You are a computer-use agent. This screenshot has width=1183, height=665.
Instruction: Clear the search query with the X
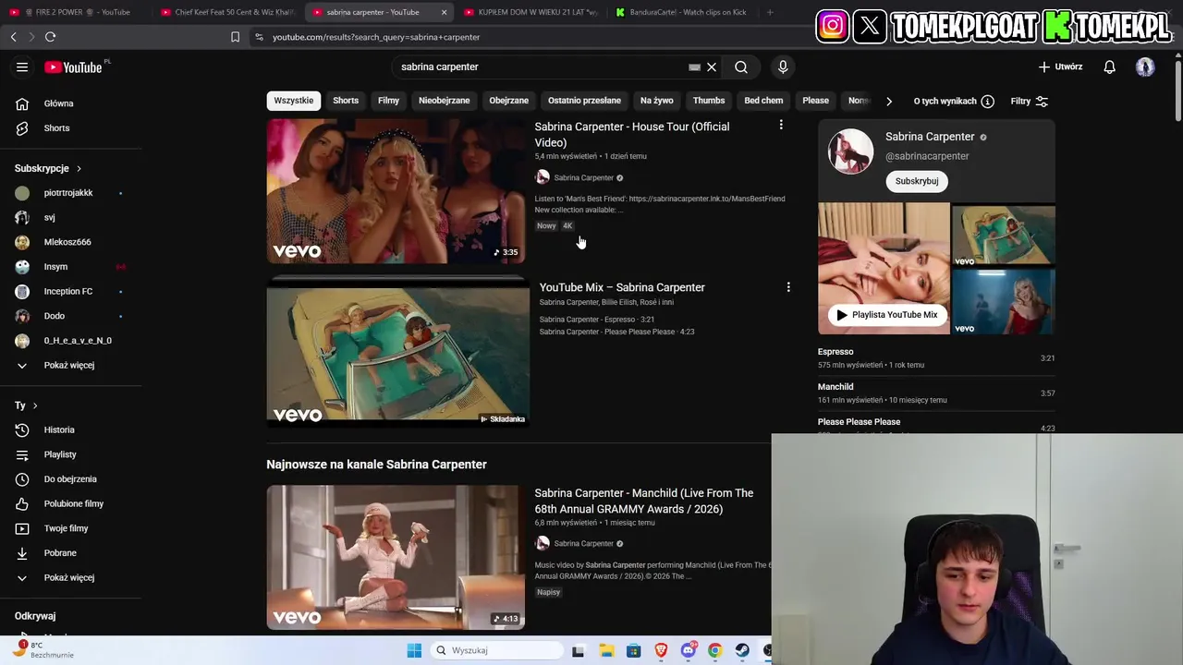point(712,66)
